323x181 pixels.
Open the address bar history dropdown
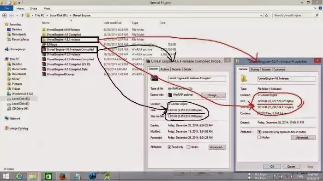tap(261, 15)
